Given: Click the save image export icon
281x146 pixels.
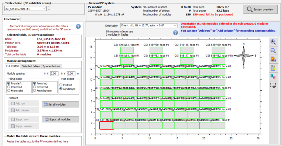Looking at the screenshot, I should (273, 59).
